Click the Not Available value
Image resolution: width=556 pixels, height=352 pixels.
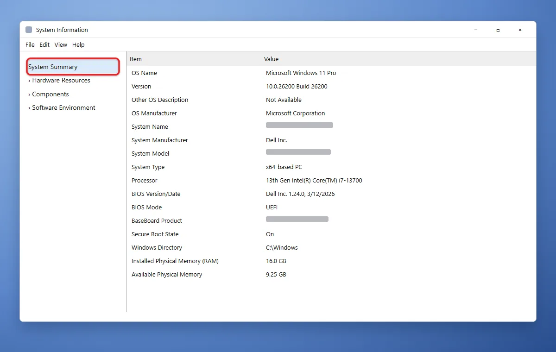pos(284,100)
